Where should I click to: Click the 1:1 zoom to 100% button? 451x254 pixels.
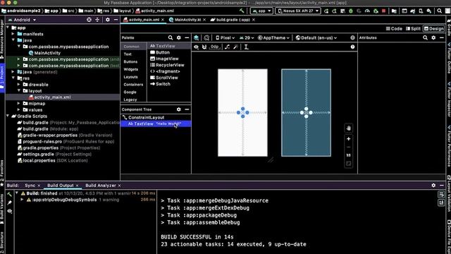pos(349,155)
